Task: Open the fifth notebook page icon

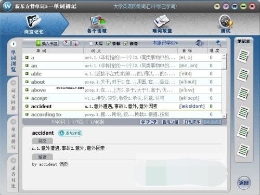Action: [243, 132]
